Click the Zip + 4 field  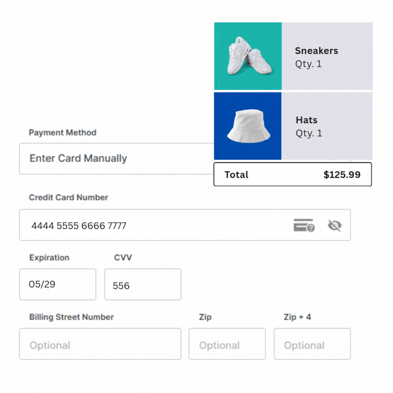(x=312, y=344)
